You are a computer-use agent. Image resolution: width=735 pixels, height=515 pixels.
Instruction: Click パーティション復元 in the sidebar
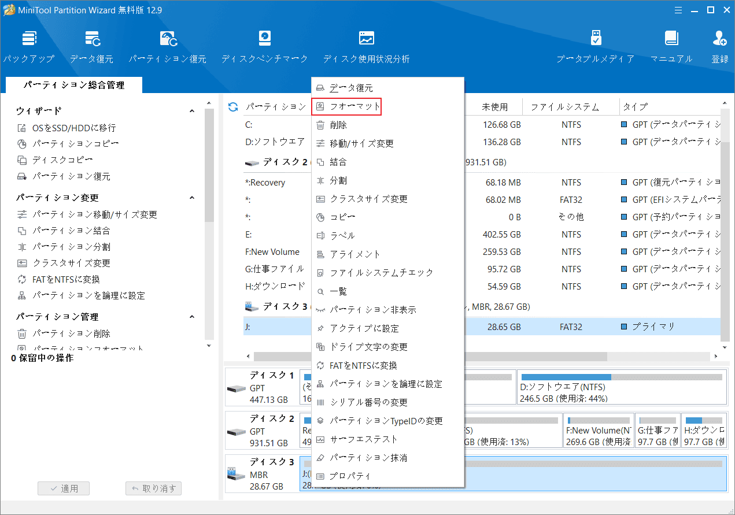(x=71, y=176)
